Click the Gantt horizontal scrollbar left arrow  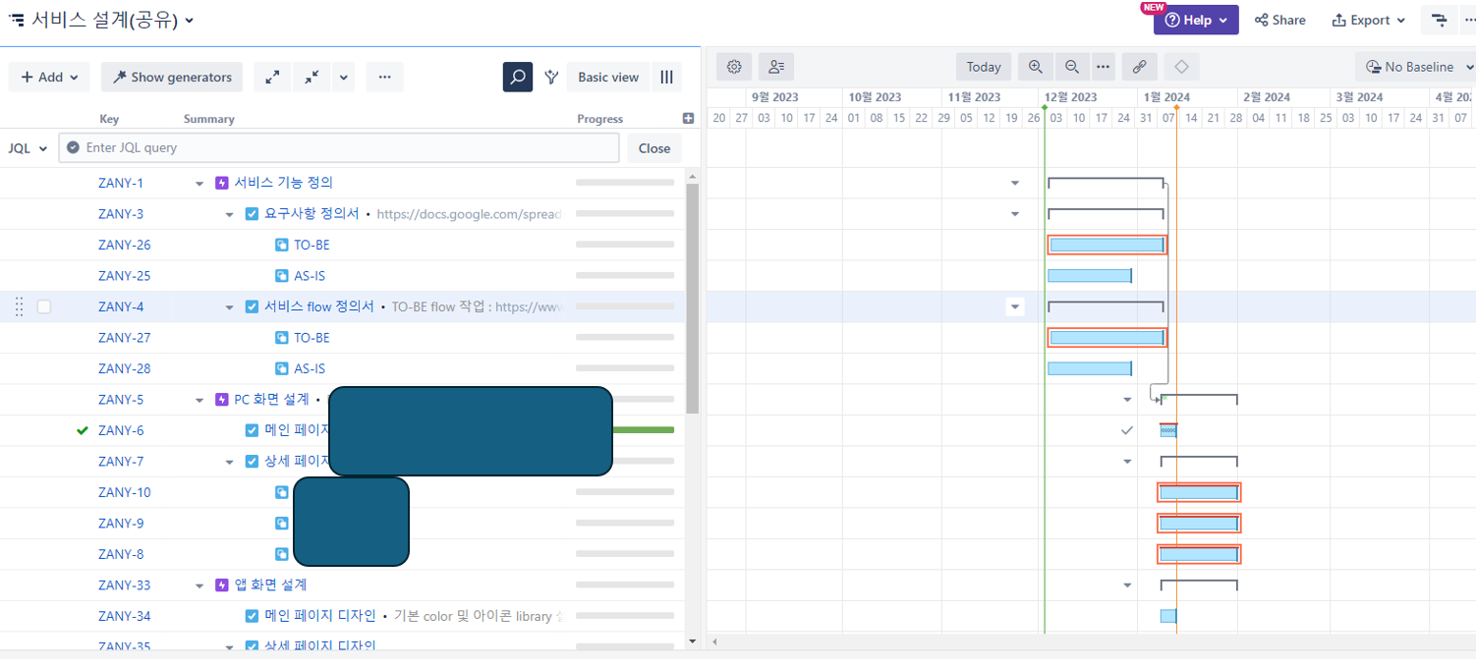(x=714, y=641)
